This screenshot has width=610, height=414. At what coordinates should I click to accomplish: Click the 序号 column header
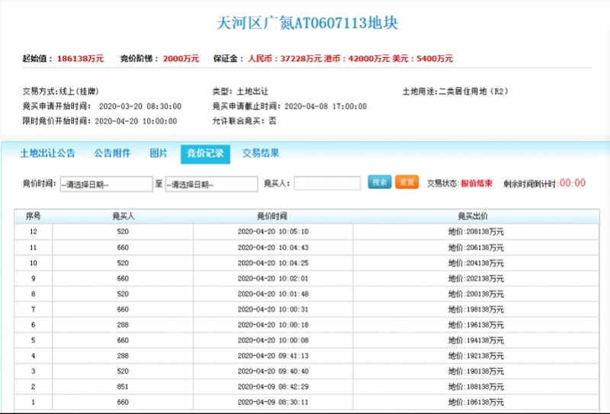33,216
